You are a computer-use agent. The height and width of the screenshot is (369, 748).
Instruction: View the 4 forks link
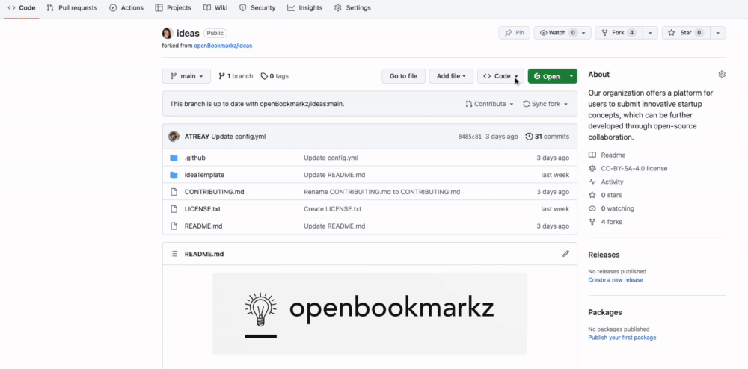click(611, 221)
